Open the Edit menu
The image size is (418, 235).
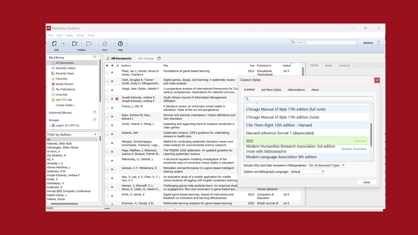tap(59, 35)
